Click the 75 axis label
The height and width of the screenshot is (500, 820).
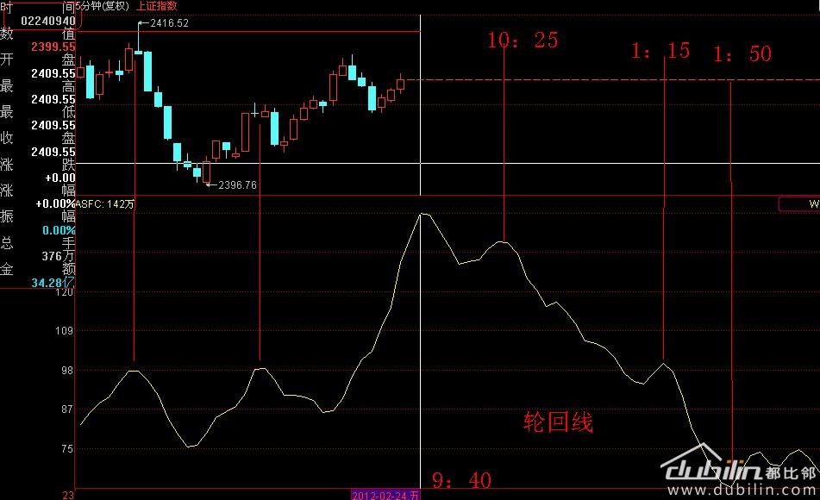point(67,449)
